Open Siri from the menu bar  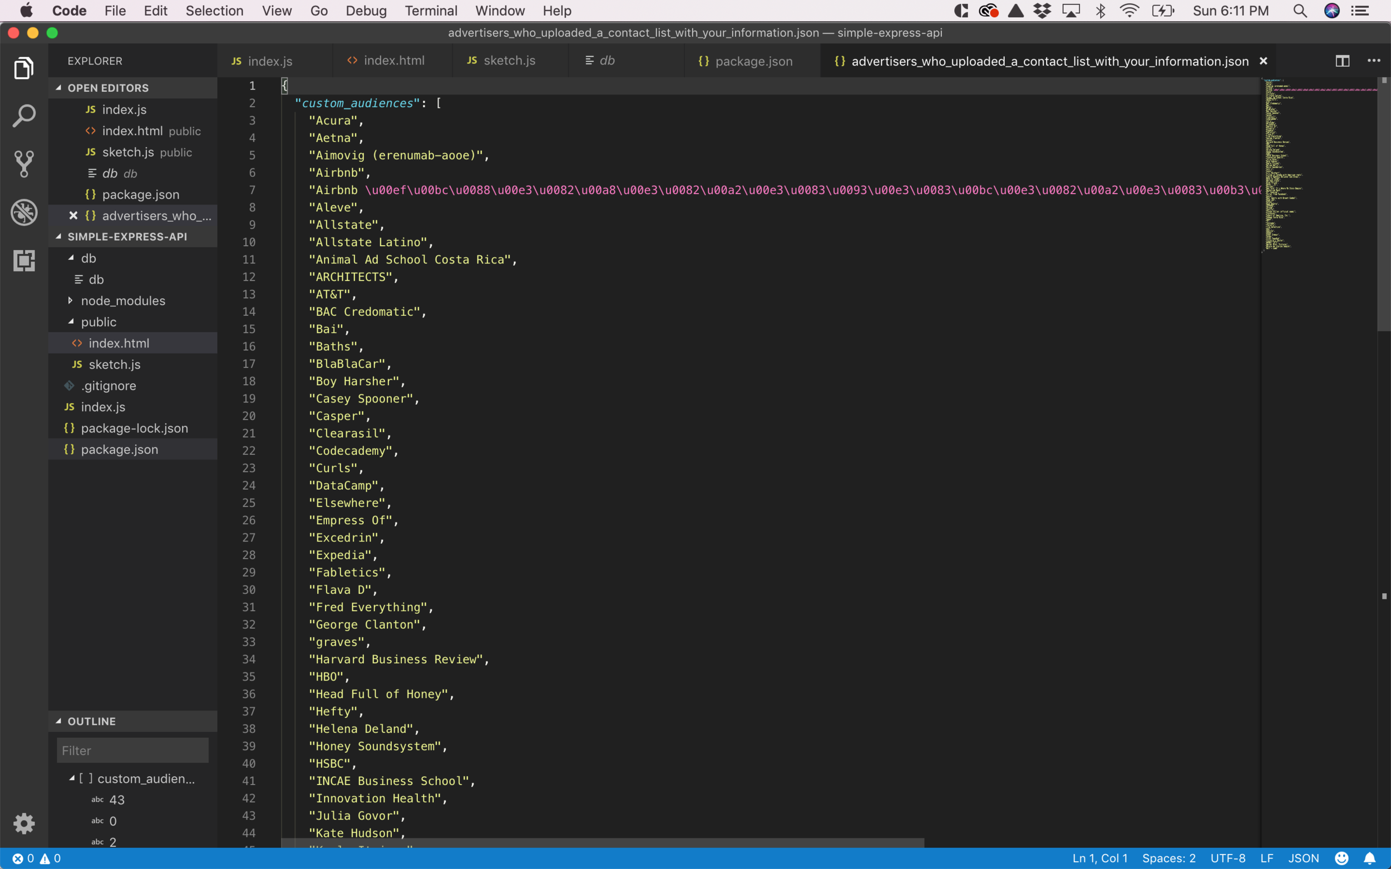click(1331, 11)
